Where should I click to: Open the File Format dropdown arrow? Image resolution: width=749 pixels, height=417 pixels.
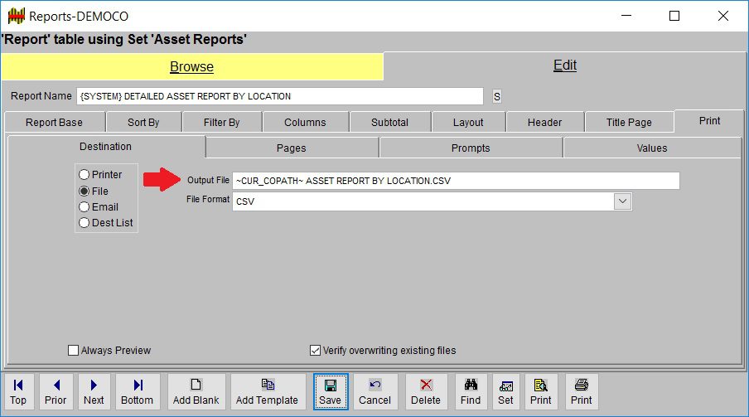(622, 201)
